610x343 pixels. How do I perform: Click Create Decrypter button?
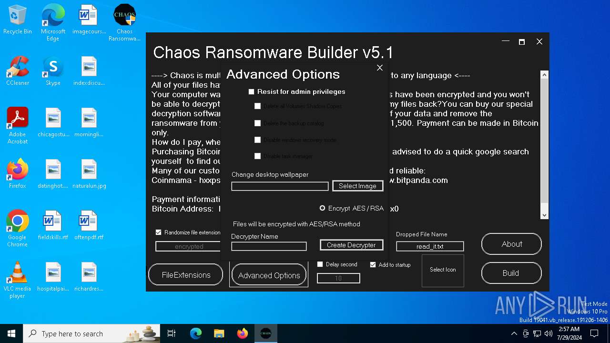(351, 245)
